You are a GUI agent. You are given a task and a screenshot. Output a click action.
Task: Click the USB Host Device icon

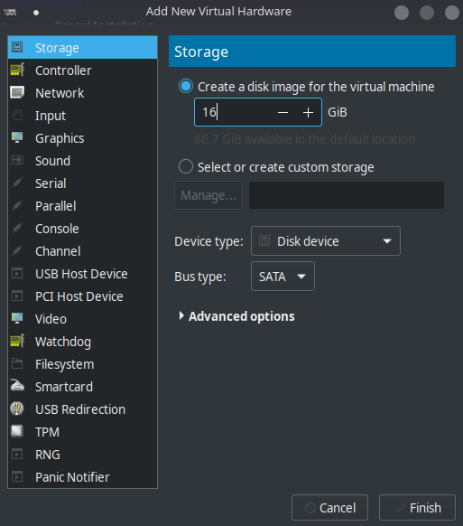coord(17,274)
